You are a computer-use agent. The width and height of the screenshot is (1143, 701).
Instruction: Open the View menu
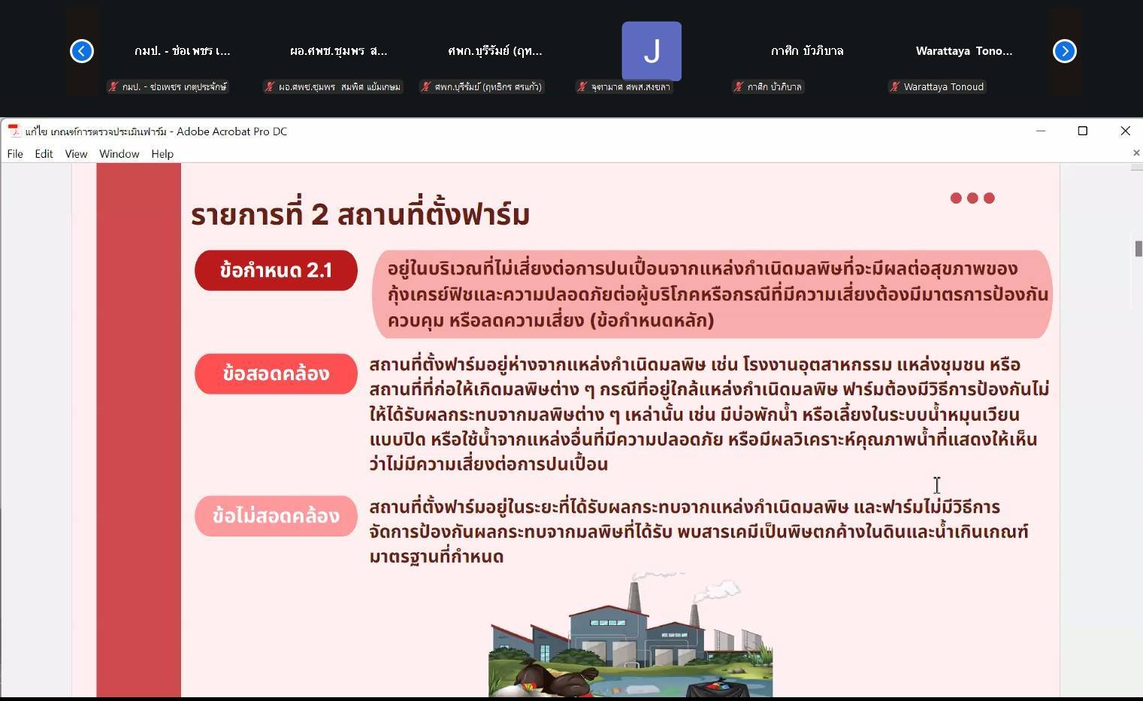76,154
